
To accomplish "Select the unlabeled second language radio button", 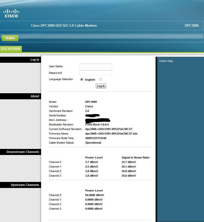I will (x=101, y=79).
